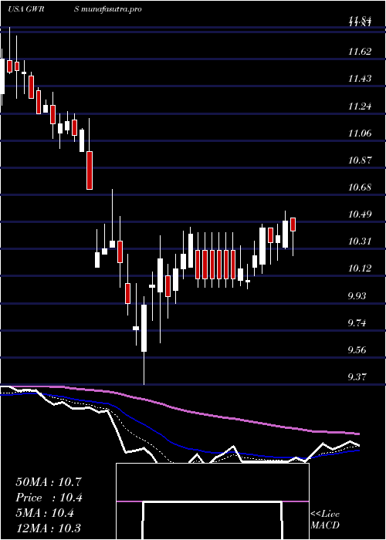
Task: Click the last red candlestick on the right
Action: pos(293,224)
